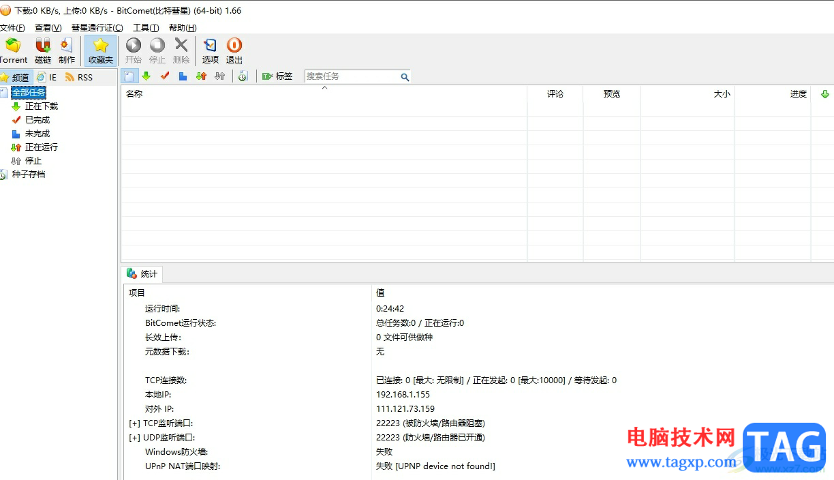Image resolution: width=834 pixels, height=480 pixels.
Task: Click the Start (开始) task button
Action: pyautogui.click(x=134, y=51)
